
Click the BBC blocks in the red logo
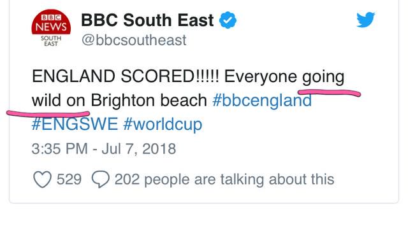51,17
